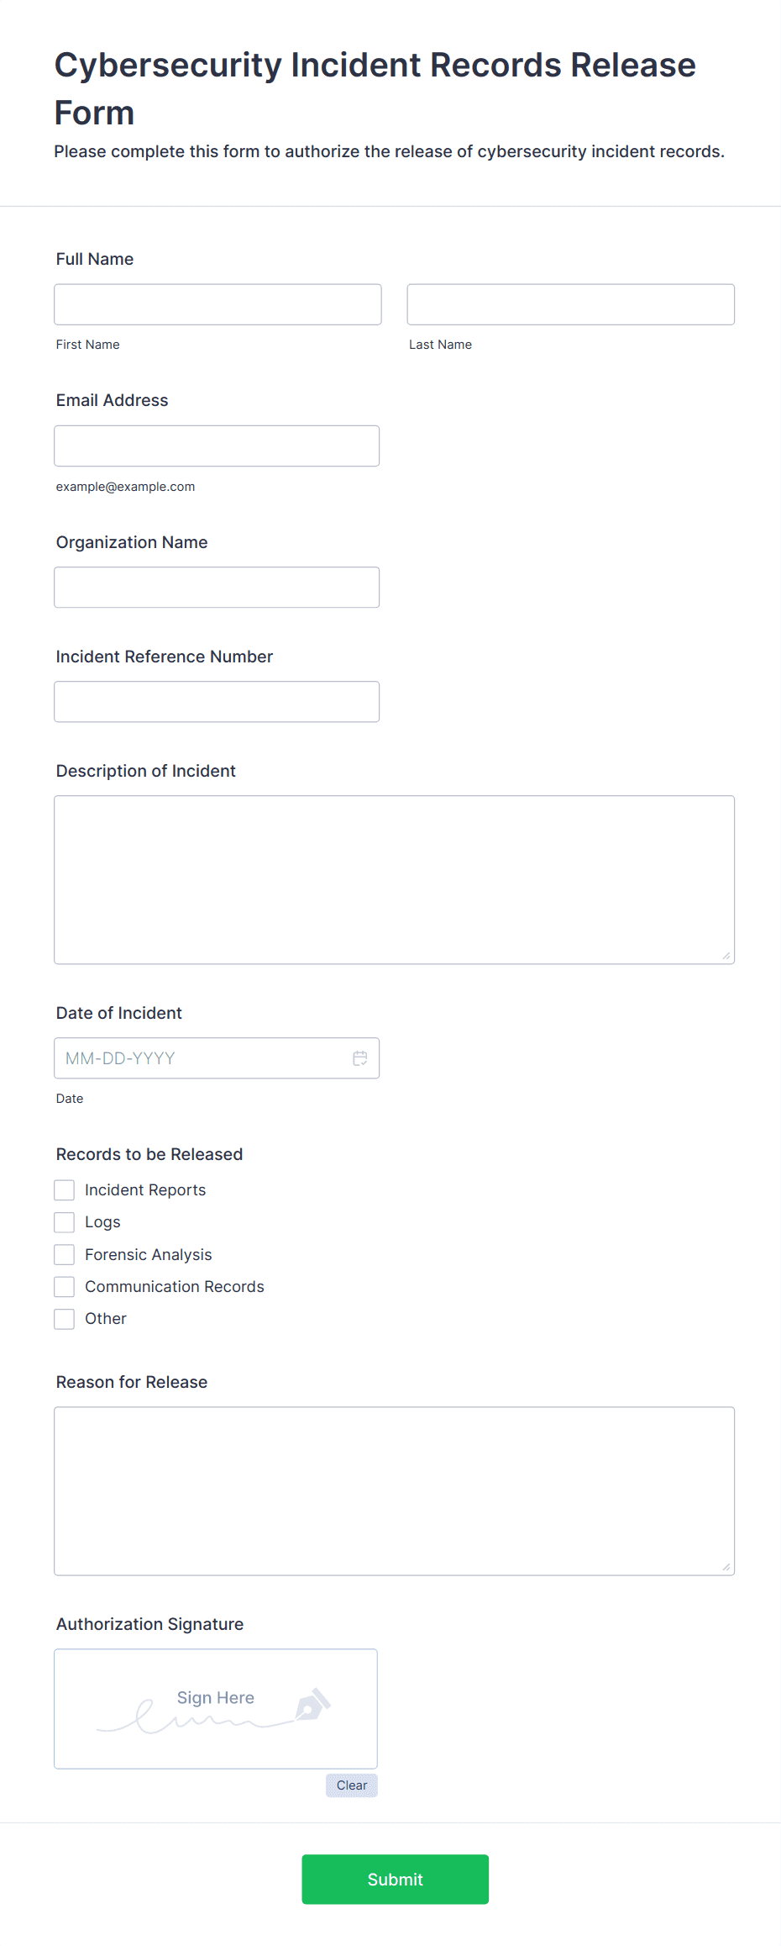This screenshot has height=1946, width=781.
Task: Focus the First Name field
Action: point(218,304)
